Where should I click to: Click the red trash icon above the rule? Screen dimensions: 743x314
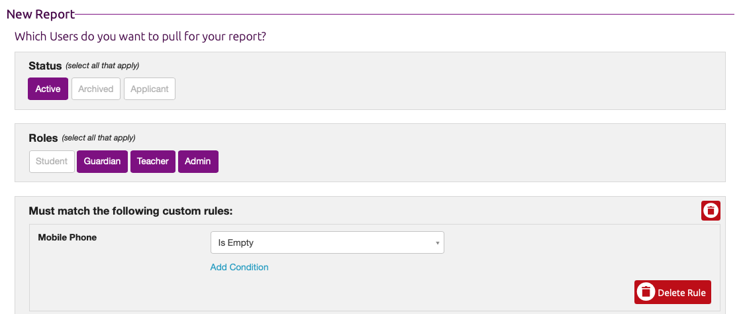click(x=711, y=211)
